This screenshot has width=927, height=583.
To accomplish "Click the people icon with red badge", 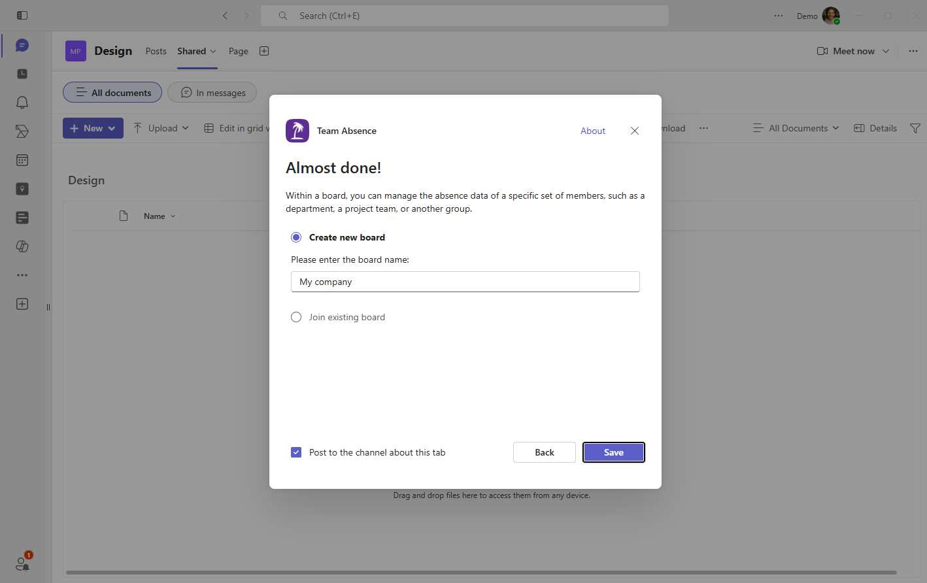I will click(x=22, y=563).
